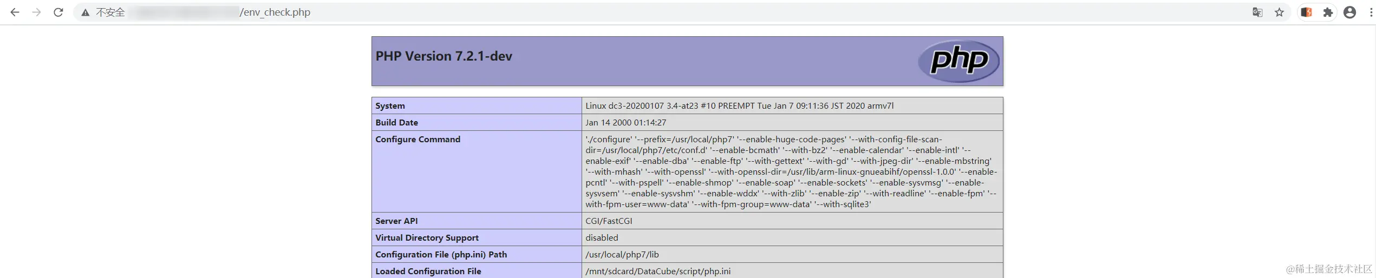The height and width of the screenshot is (278, 1376).
Task: Click the ./configure command text
Action: pyautogui.click(x=791, y=171)
